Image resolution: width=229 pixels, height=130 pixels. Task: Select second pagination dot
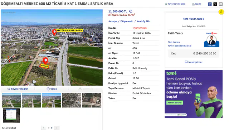(52, 128)
